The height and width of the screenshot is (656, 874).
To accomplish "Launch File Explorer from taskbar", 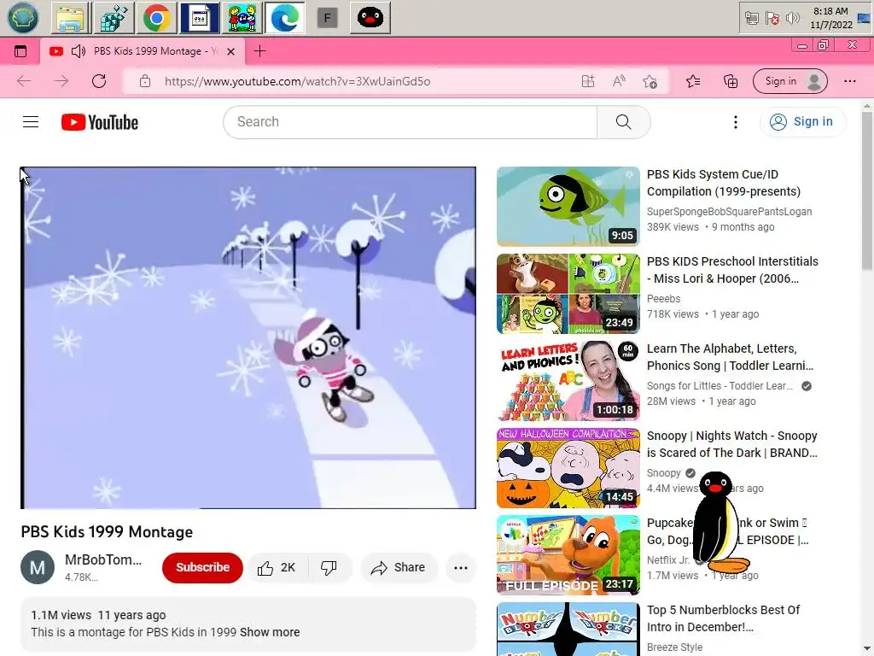I will tap(71, 18).
